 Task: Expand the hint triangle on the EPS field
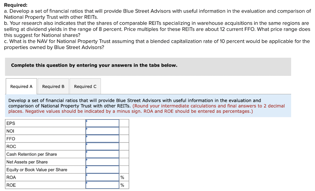(x=86, y=122)
